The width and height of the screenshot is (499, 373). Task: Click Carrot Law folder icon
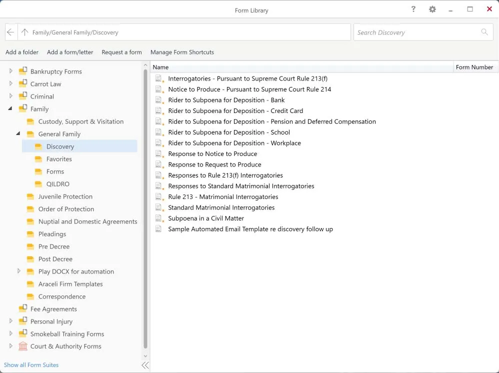point(23,83)
